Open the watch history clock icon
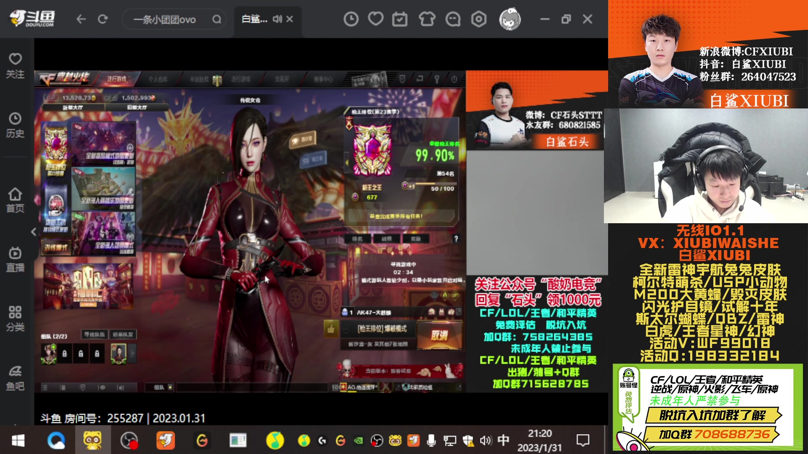Screen dimensions: 808x454 tap(351, 19)
